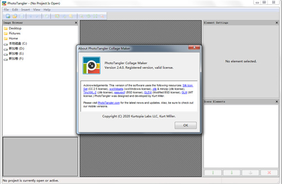Click the Copyright 2020 Kurtopia Labs text
The image size is (282, 184).
139,116
